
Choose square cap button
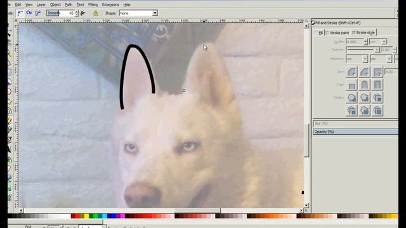click(x=377, y=85)
